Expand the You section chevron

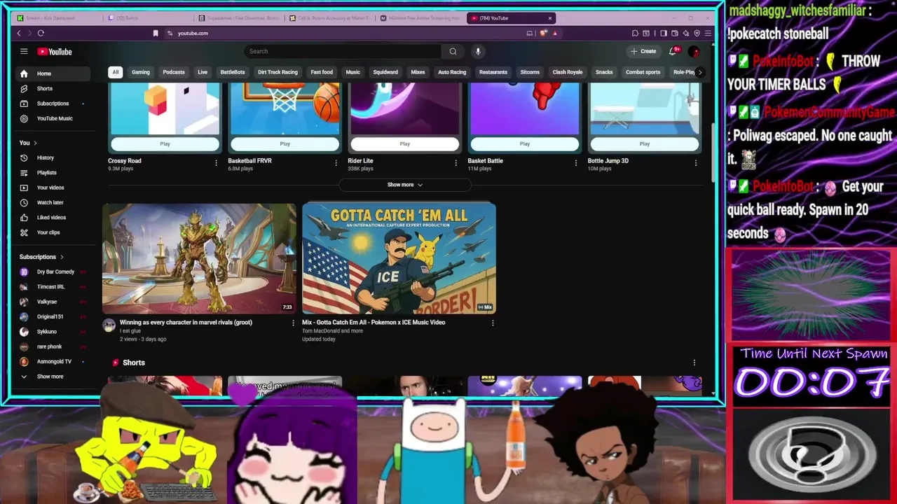35,143
